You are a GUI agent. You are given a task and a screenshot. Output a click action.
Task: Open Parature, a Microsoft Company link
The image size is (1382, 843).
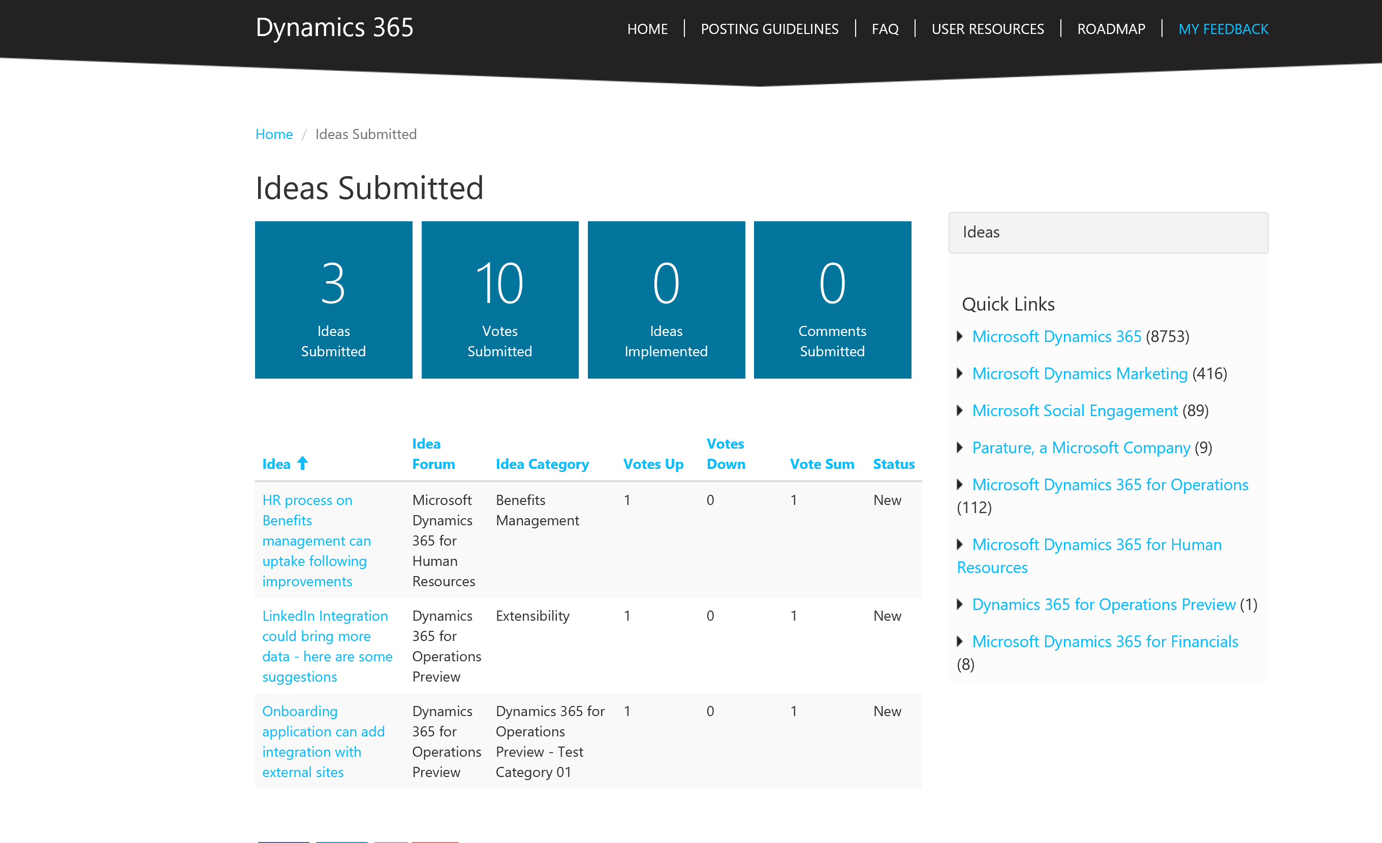pyautogui.click(x=1081, y=447)
